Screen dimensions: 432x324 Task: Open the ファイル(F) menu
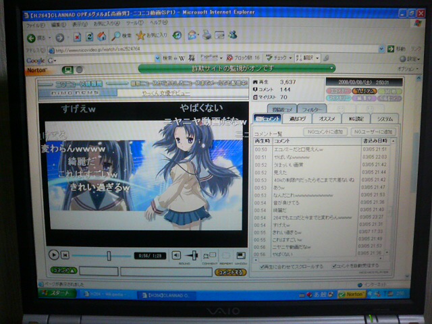click(35, 26)
